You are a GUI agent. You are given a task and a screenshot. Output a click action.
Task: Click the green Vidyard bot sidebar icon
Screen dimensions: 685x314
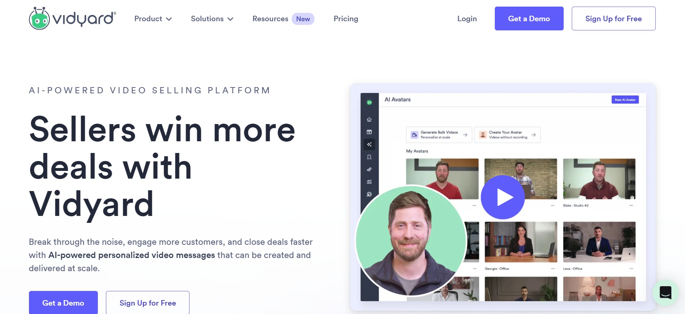[x=369, y=102]
